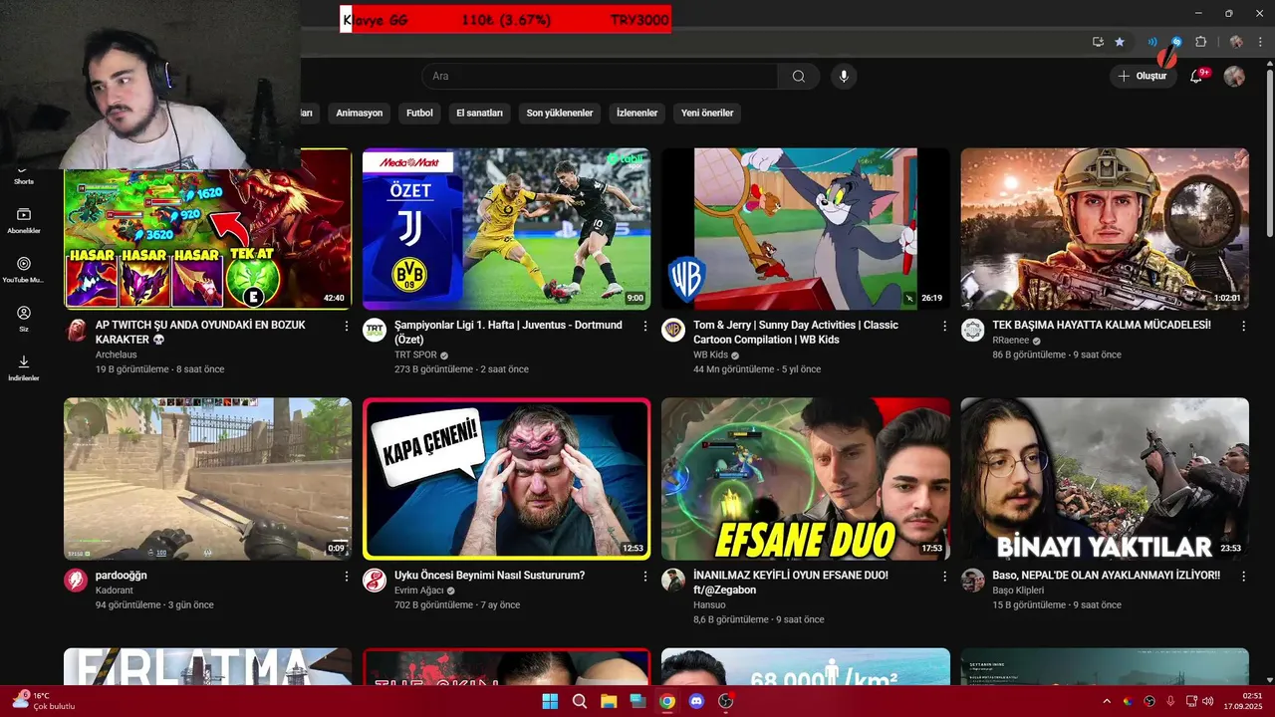
Task: Click the Shazam extension icon
Action: 1176,42
